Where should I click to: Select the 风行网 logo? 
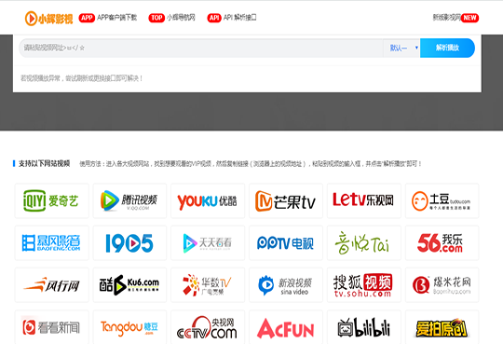[51, 285]
